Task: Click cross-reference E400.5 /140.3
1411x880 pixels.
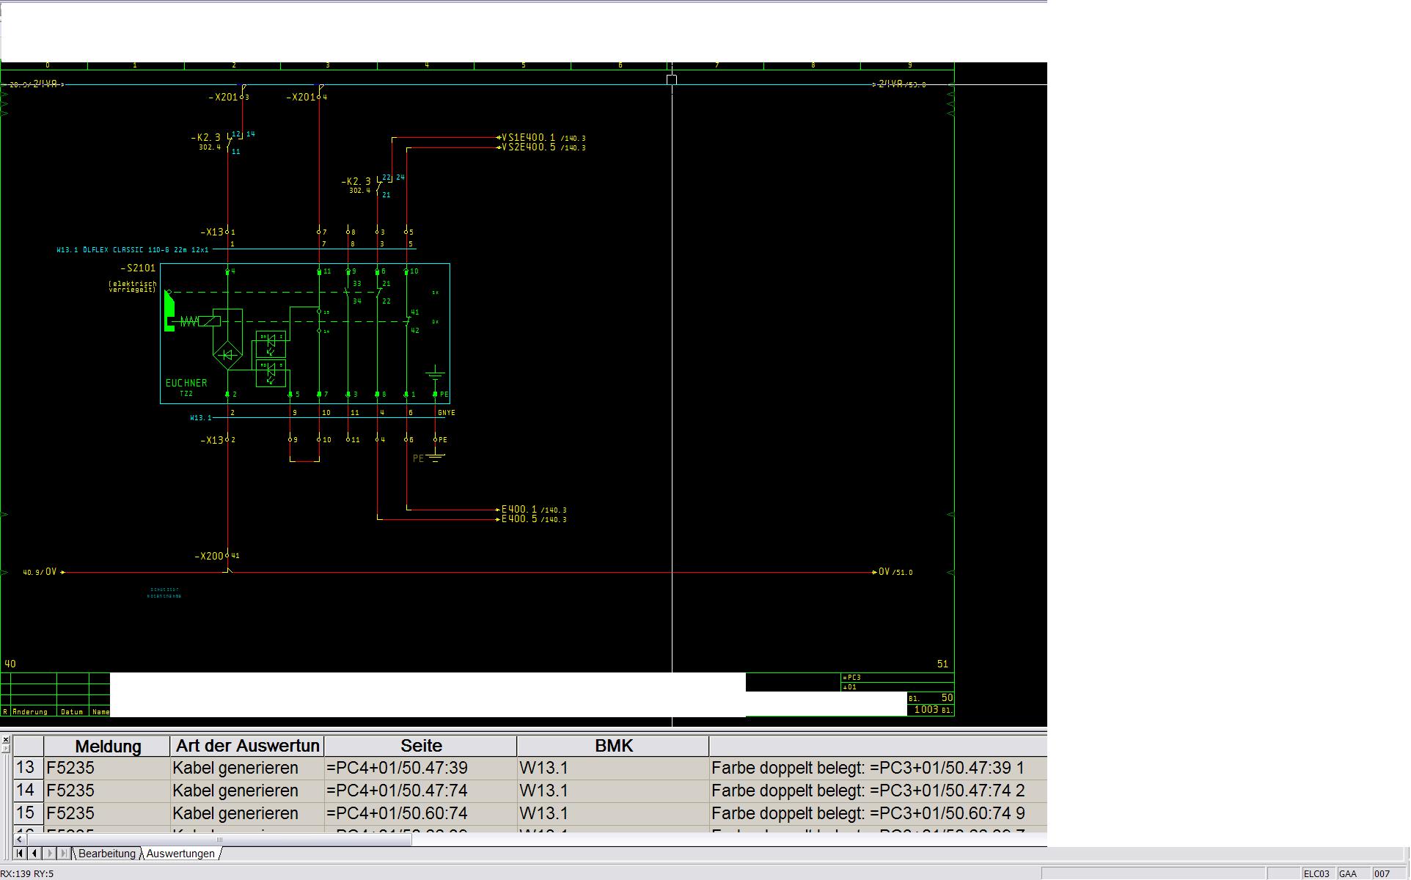Action: pos(534,519)
